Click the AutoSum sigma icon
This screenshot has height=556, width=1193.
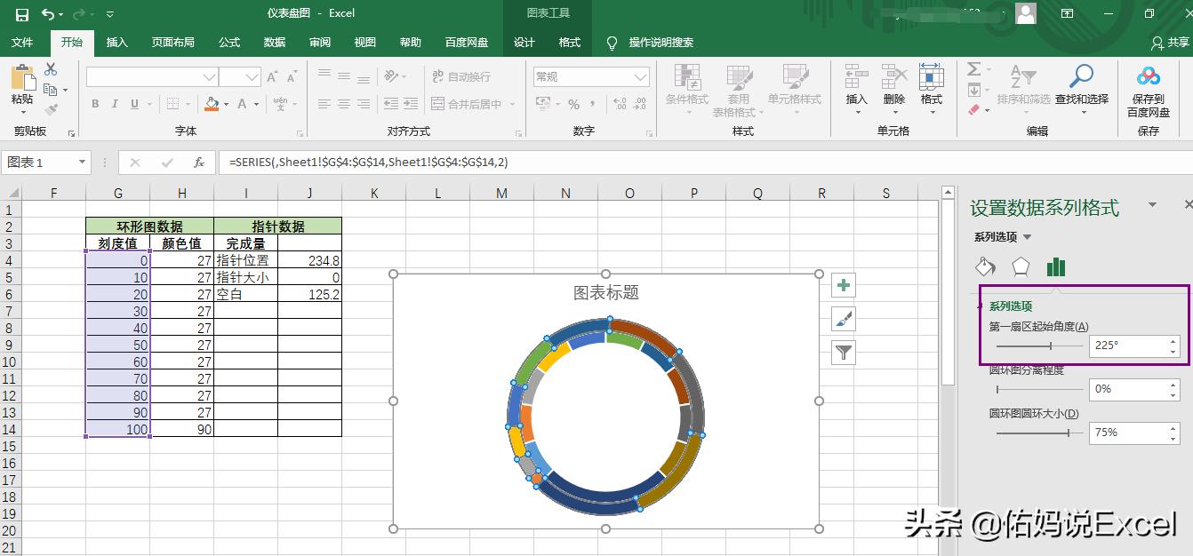click(x=975, y=69)
